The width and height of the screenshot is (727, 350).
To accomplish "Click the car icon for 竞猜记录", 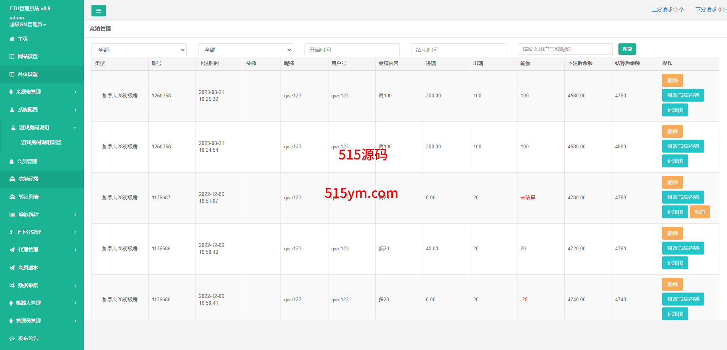I will (x=12, y=179).
